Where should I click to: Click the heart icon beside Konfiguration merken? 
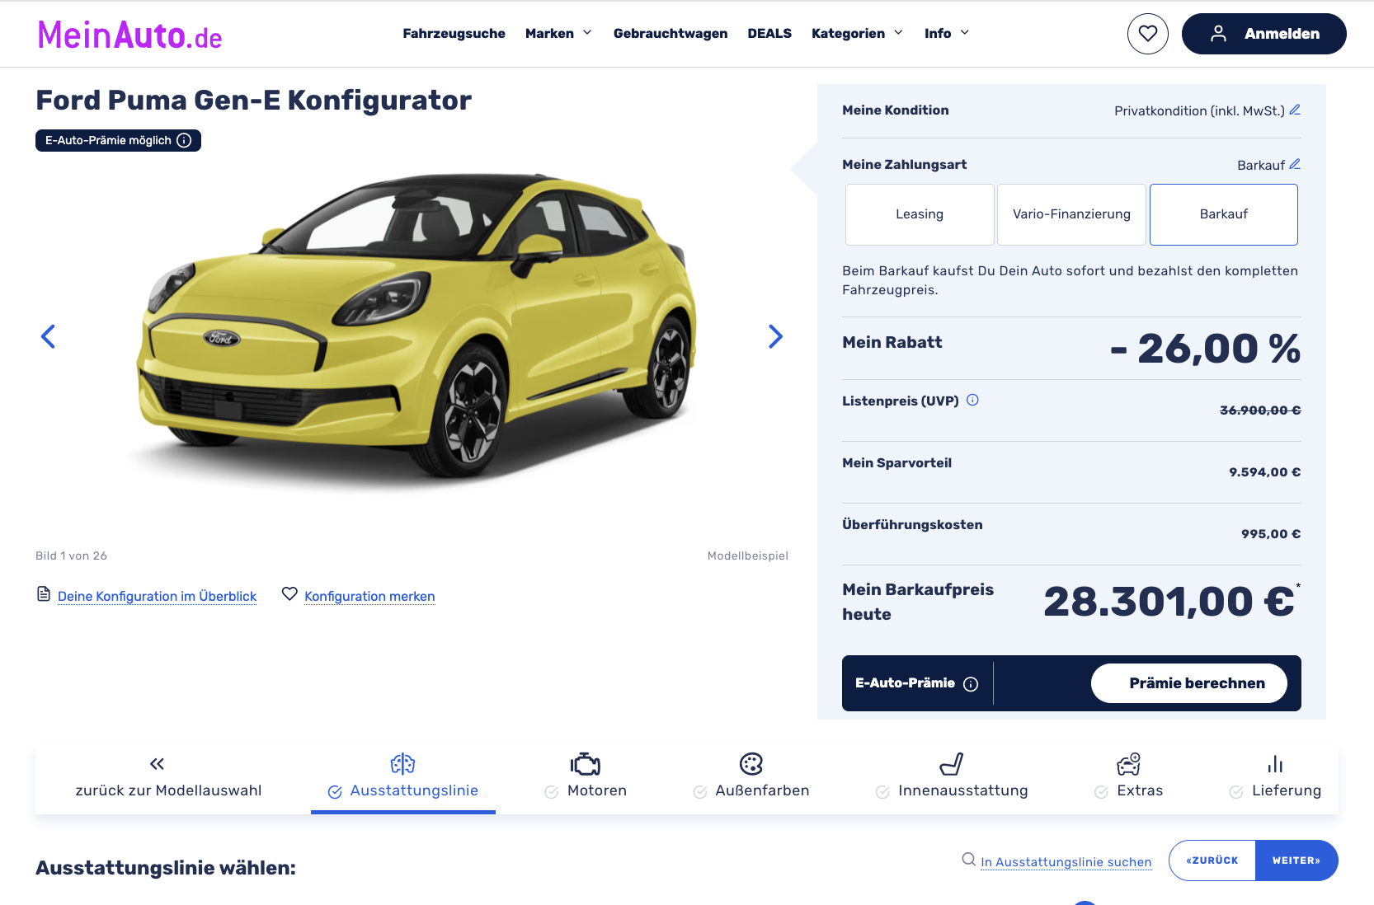pyautogui.click(x=289, y=593)
